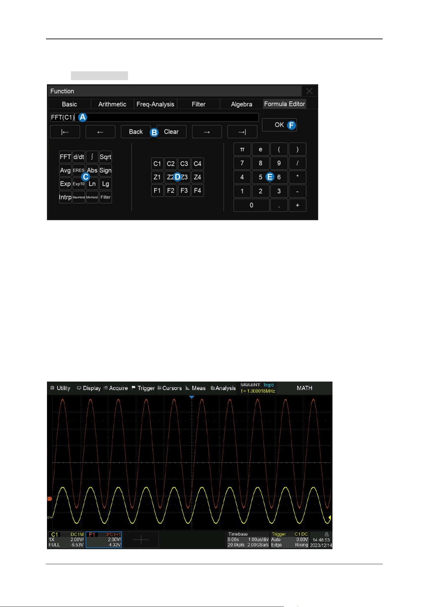Open the Acquire menu
Screen dimensions: 429x607
click(116, 388)
